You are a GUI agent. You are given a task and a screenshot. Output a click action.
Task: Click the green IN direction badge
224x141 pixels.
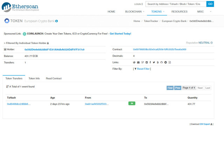[x=132, y=103]
